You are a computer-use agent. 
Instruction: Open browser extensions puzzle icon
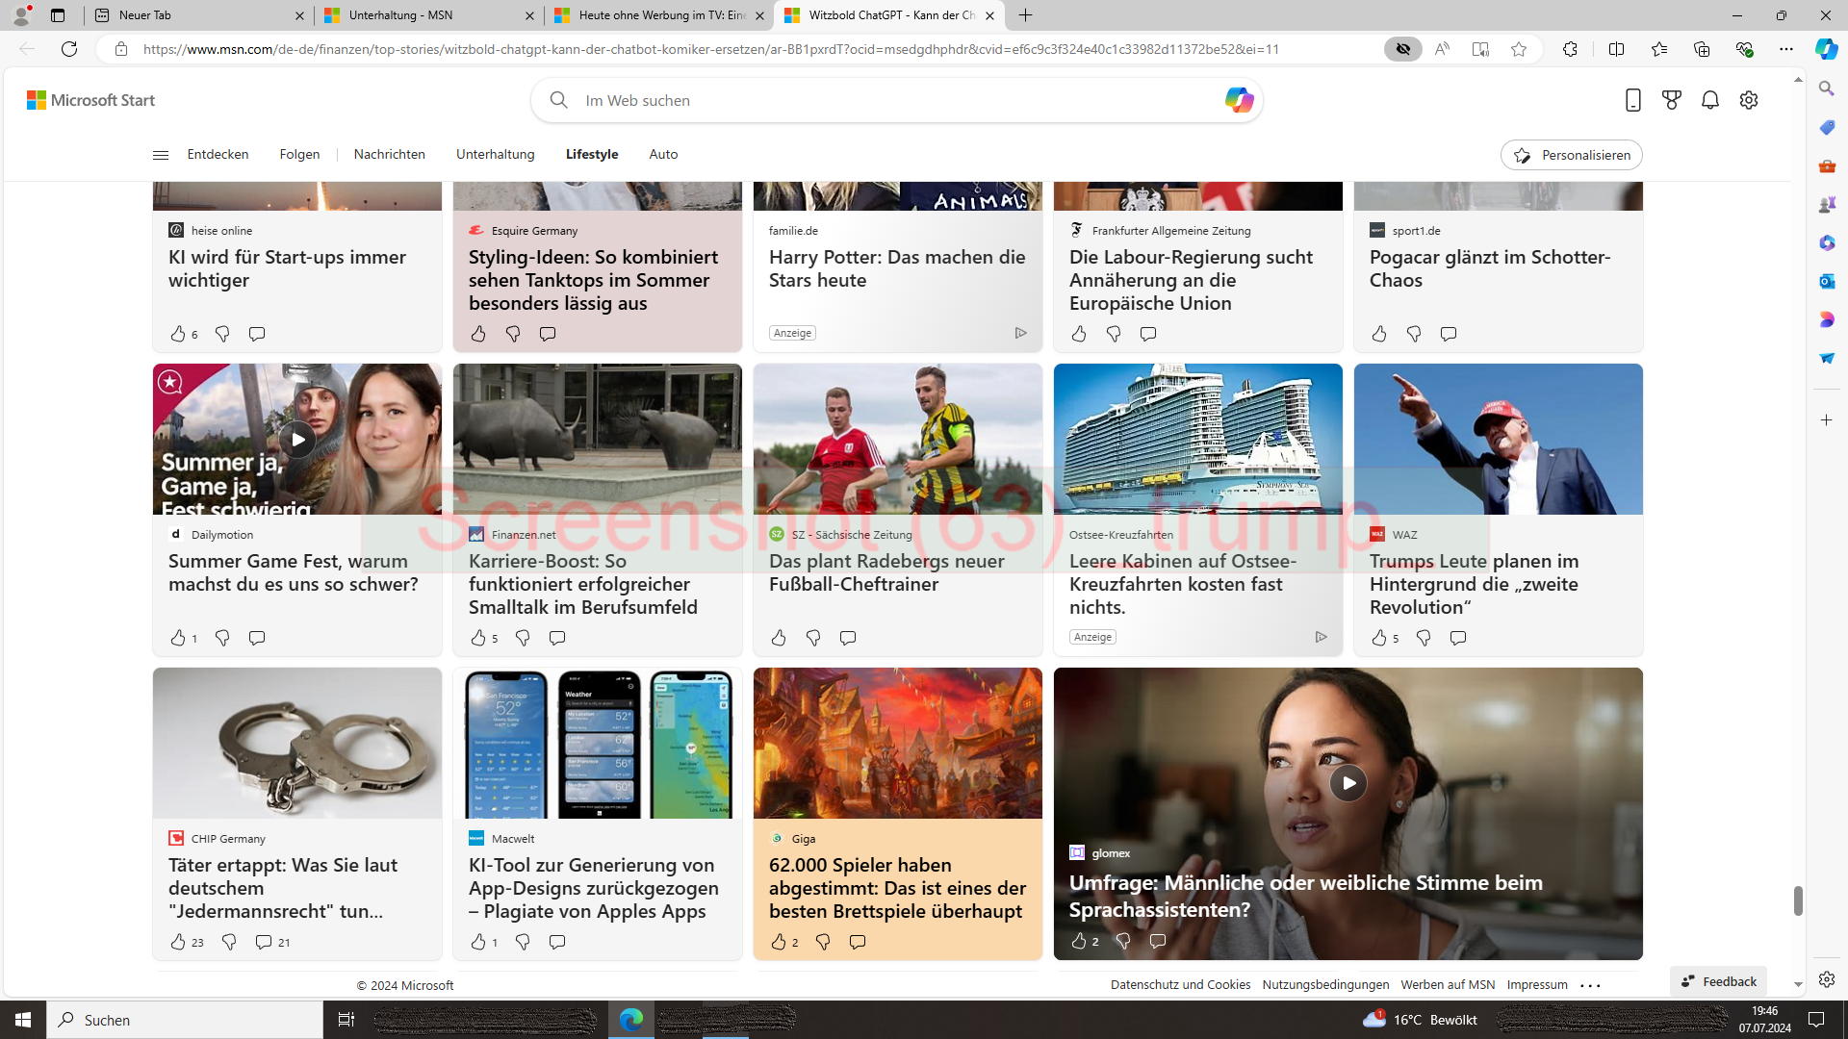[1570, 49]
